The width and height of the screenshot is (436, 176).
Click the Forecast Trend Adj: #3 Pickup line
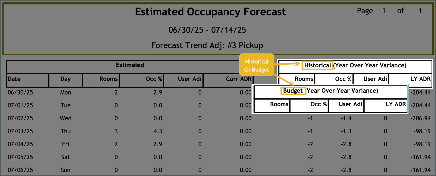pyautogui.click(x=207, y=45)
